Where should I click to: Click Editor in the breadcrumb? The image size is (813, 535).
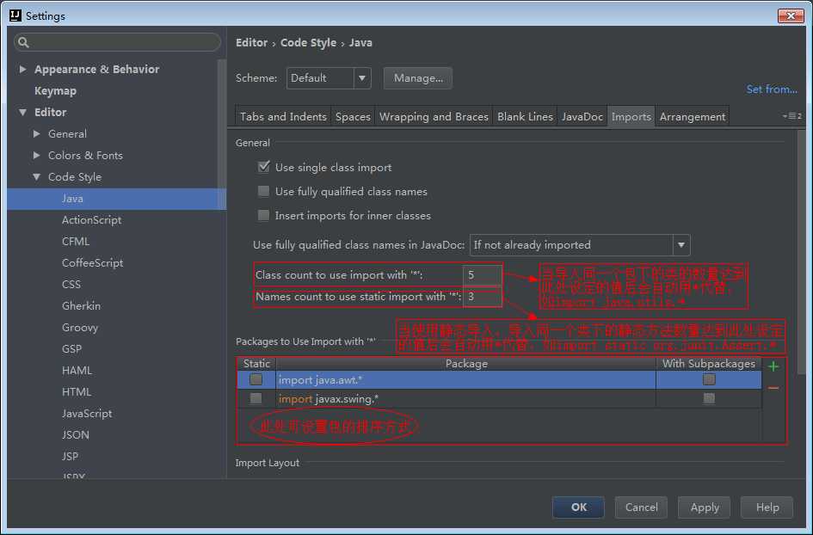251,42
